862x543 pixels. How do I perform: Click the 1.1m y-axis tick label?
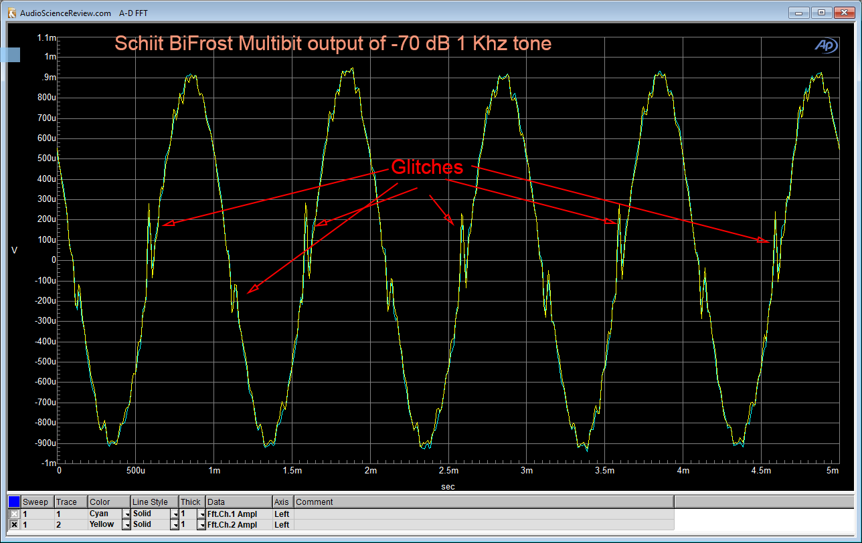pyautogui.click(x=47, y=37)
